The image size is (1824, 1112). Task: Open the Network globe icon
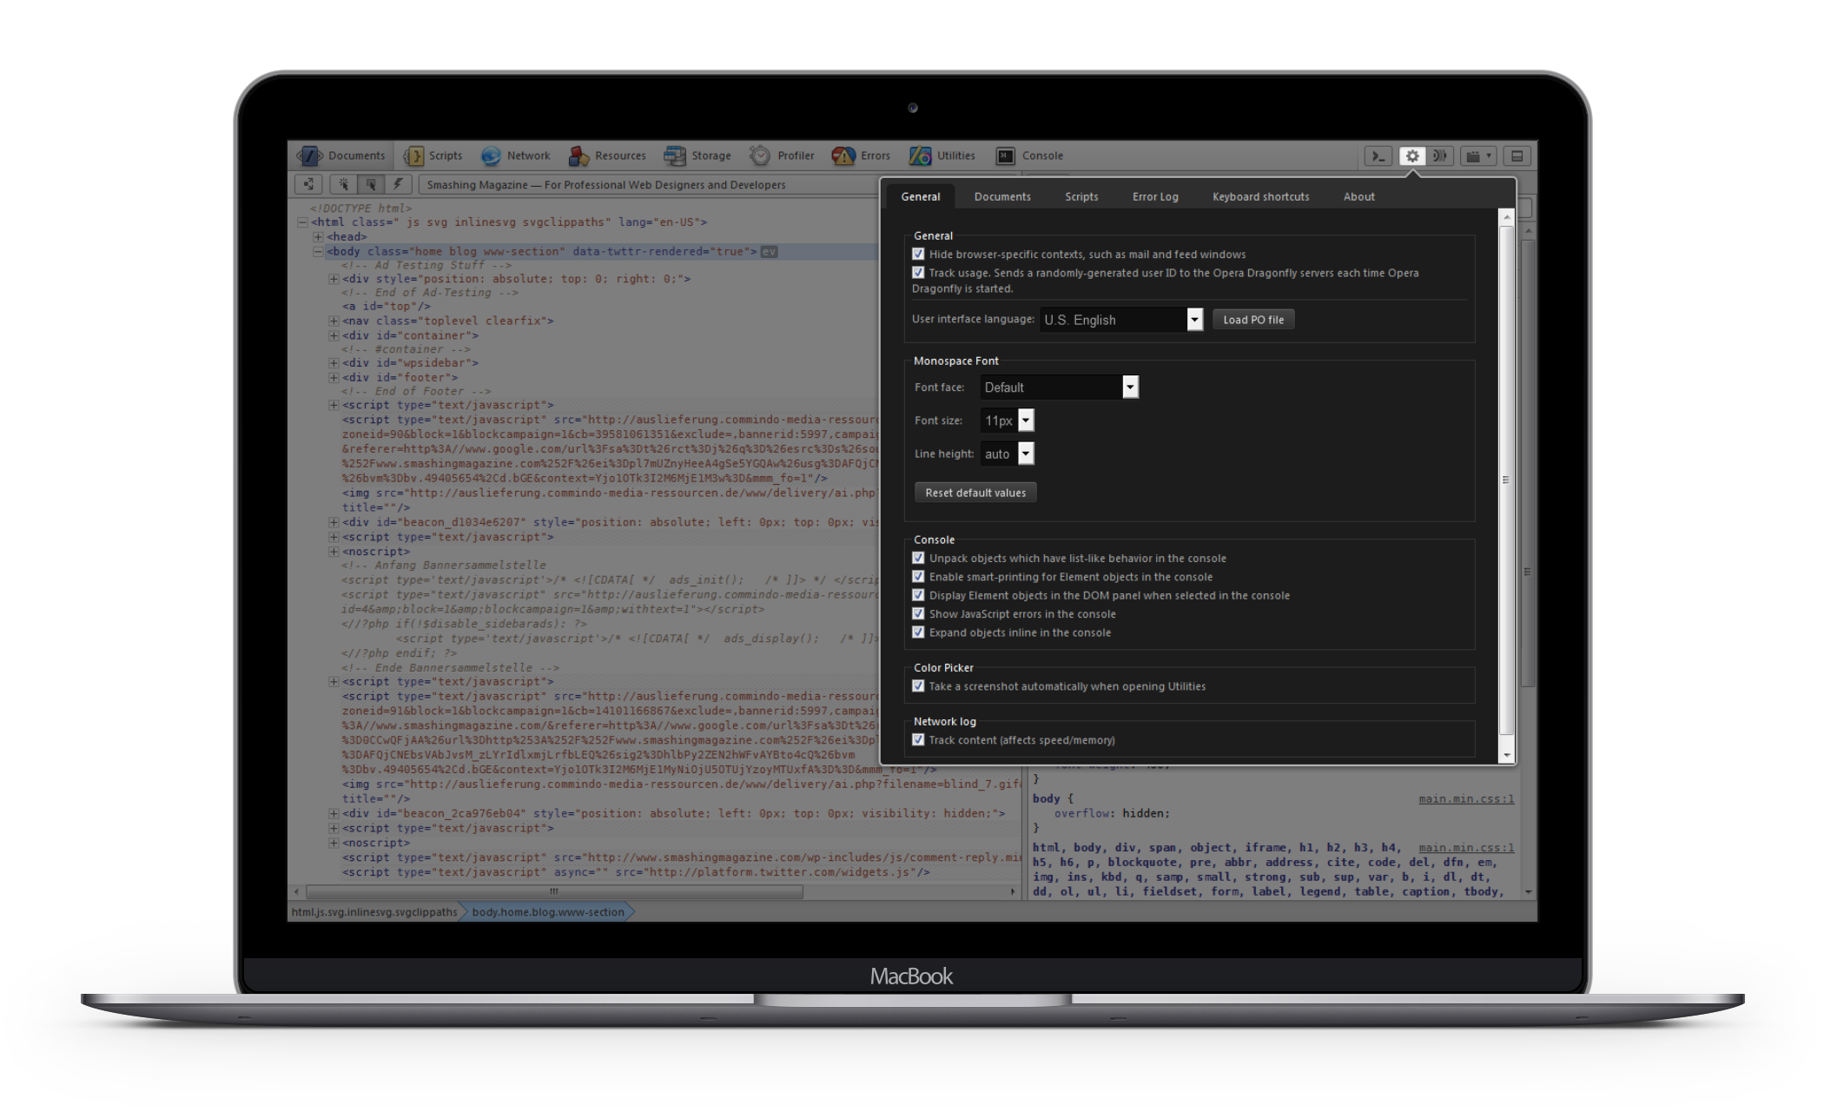pos(491,156)
